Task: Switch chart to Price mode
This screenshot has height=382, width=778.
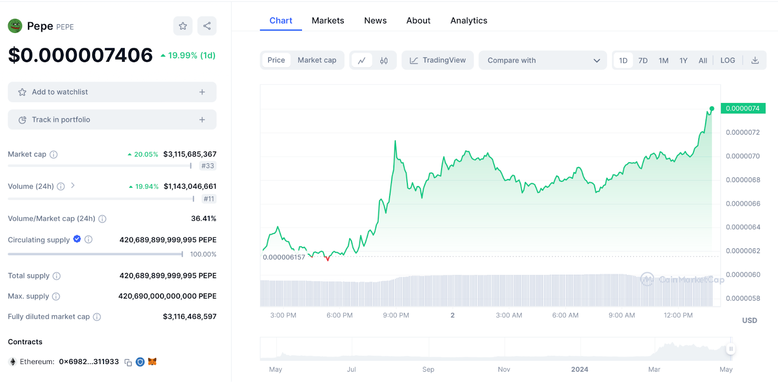Action: point(276,60)
